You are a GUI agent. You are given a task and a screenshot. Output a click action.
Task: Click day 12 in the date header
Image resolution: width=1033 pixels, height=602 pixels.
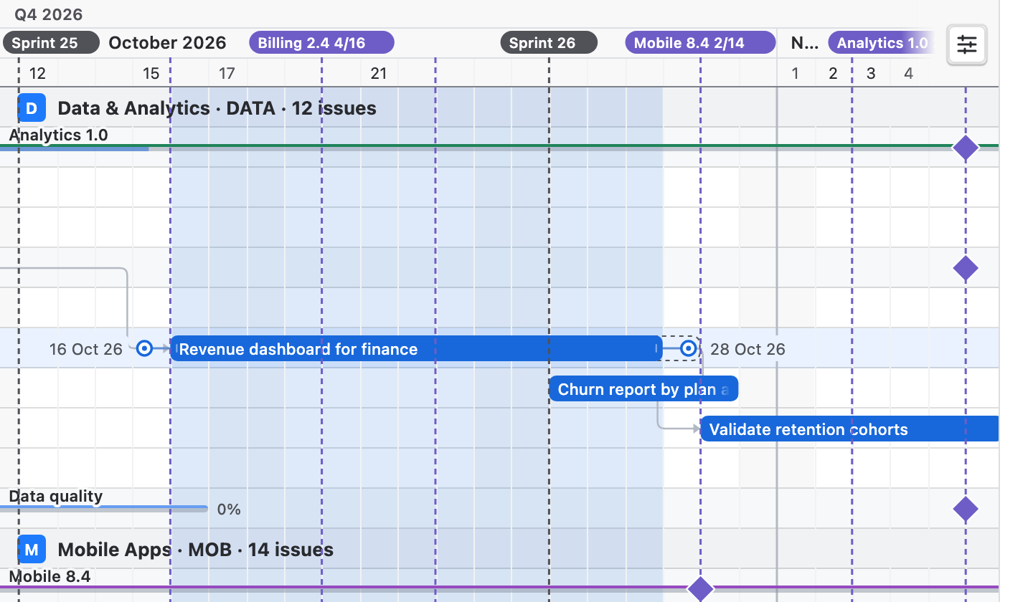(37, 73)
